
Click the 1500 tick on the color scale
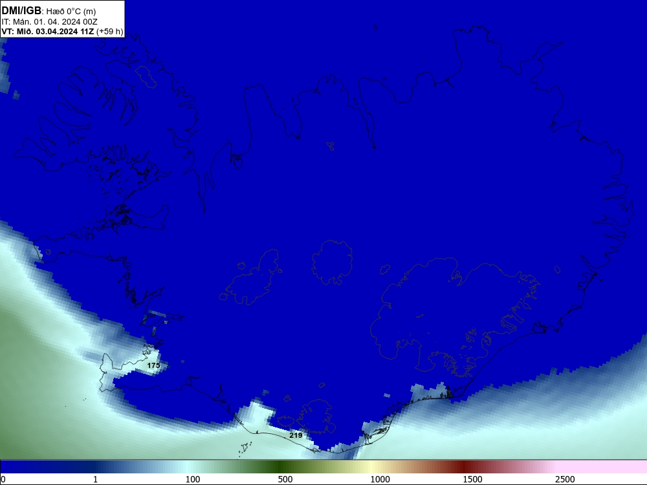[x=472, y=479]
